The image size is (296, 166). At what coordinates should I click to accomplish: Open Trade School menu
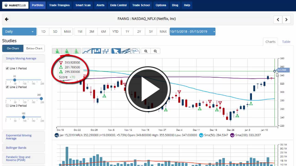(x=141, y=5)
